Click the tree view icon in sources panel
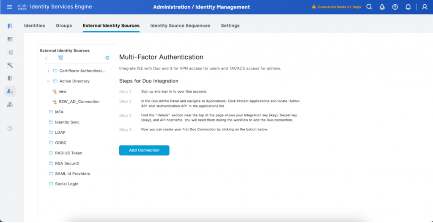The width and height of the screenshot is (433, 223). pyautogui.click(x=60, y=58)
